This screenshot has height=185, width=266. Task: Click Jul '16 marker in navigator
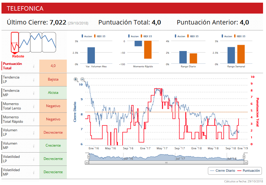tap(129, 158)
